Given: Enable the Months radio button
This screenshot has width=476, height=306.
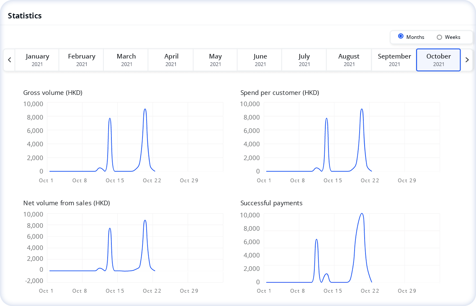Looking at the screenshot, I should pos(401,37).
